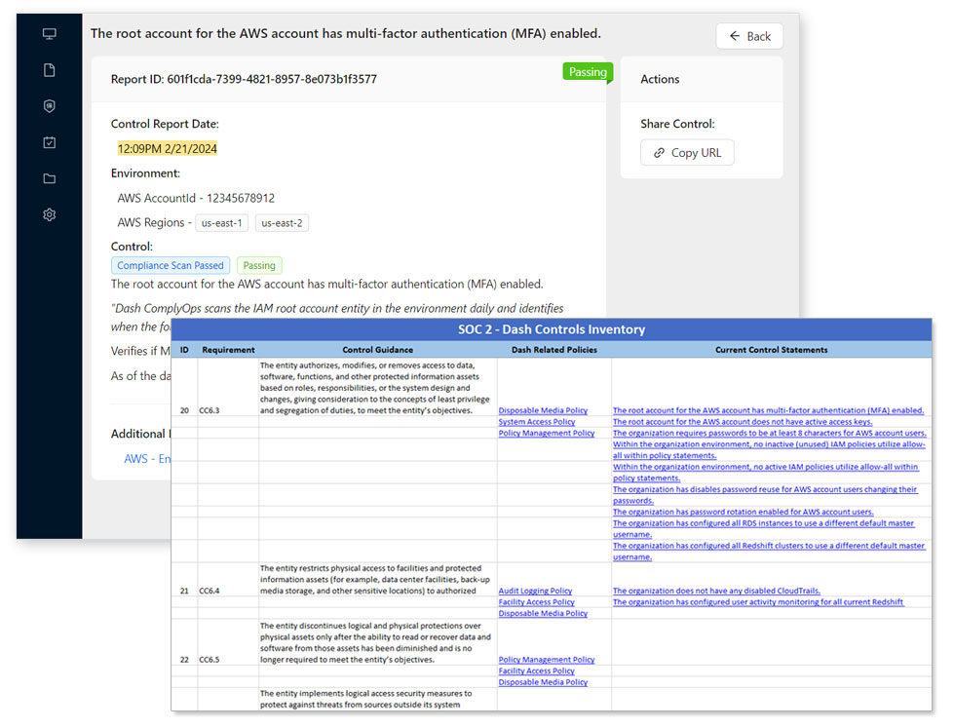Open the folder icon in sidebar
Image resolution: width=954 pixels, height=728 pixels.
click(x=50, y=178)
